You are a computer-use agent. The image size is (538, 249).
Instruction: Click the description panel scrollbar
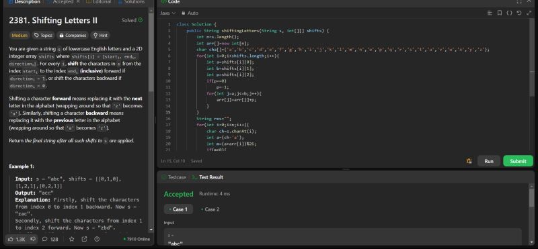pyautogui.click(x=151, y=52)
